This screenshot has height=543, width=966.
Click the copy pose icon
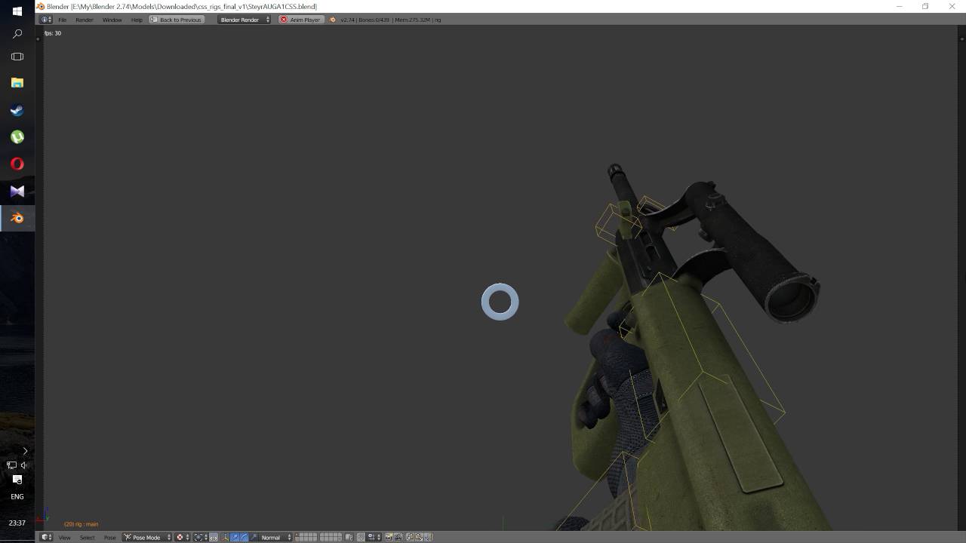410,537
